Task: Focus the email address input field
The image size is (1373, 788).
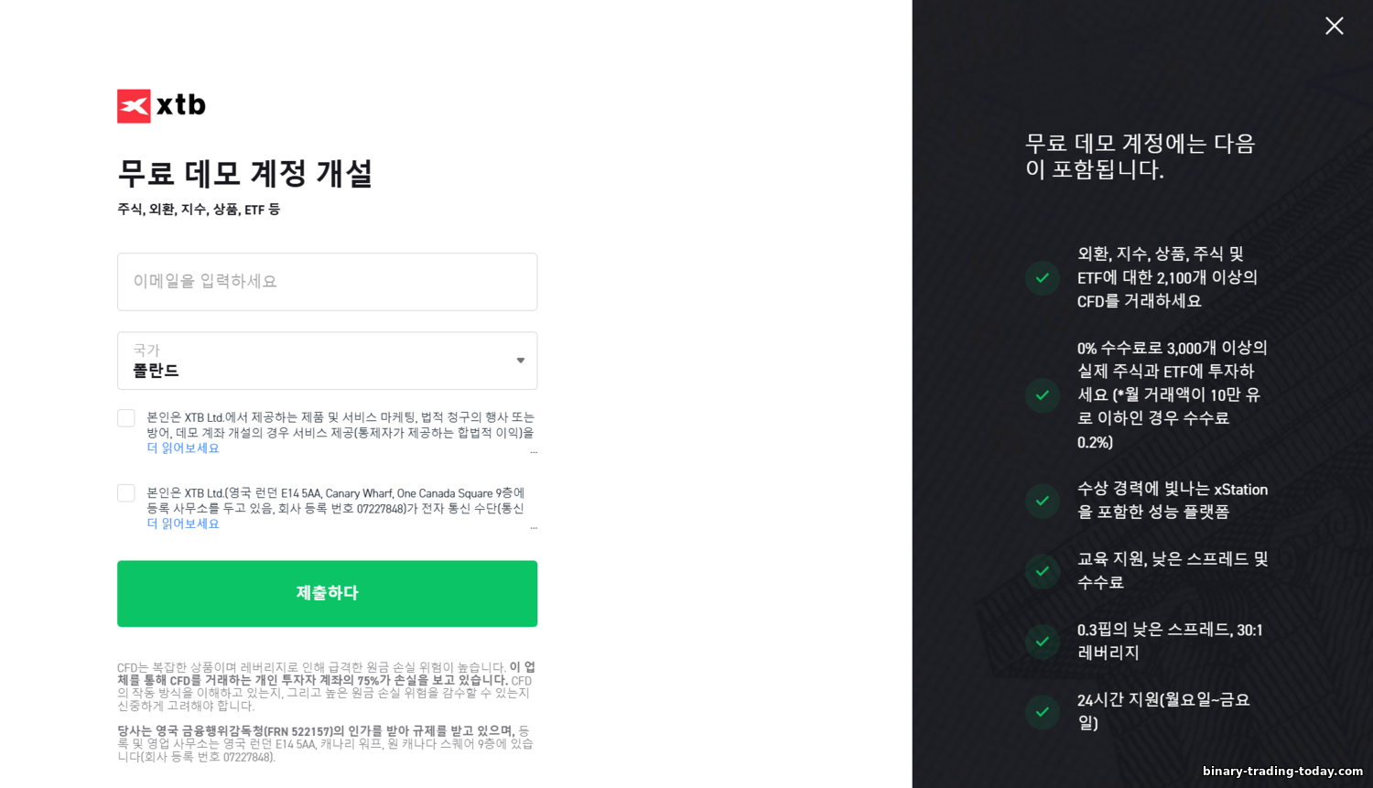Action: coord(327,282)
